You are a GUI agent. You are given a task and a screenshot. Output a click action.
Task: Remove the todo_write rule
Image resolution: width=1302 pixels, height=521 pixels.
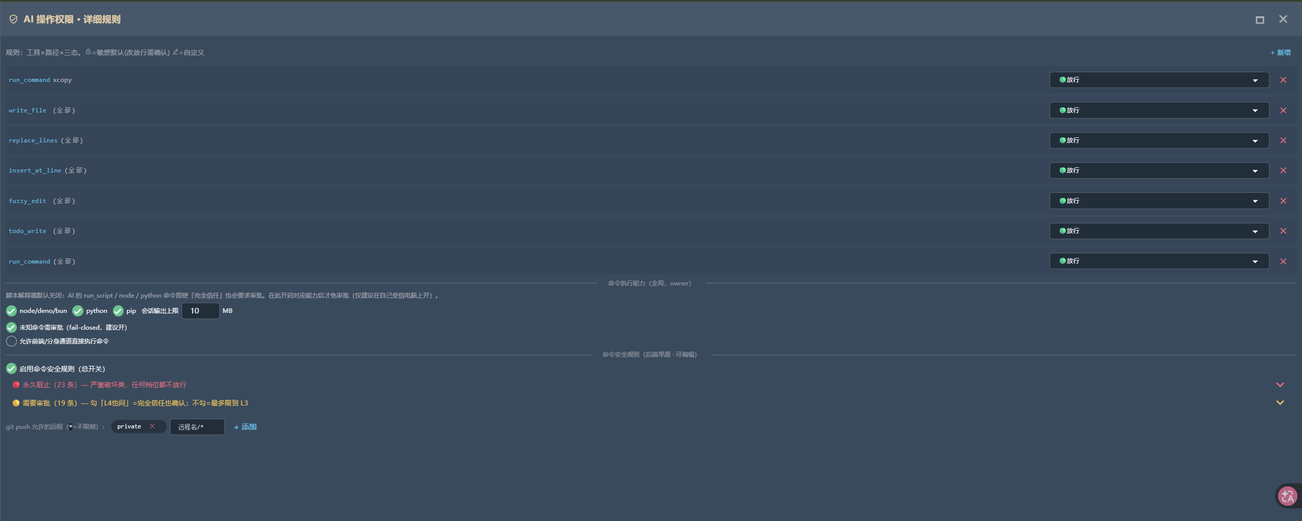[1283, 231]
